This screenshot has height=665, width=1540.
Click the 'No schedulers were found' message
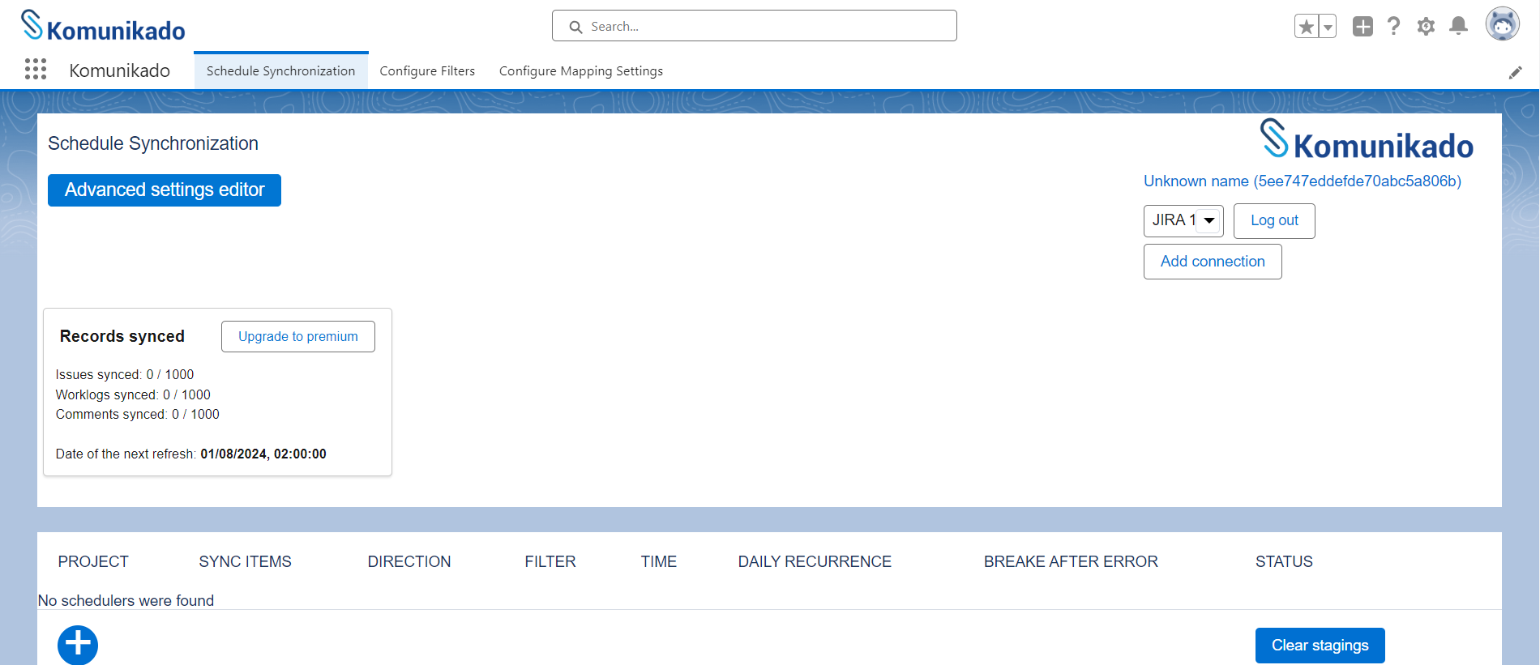[x=126, y=600]
